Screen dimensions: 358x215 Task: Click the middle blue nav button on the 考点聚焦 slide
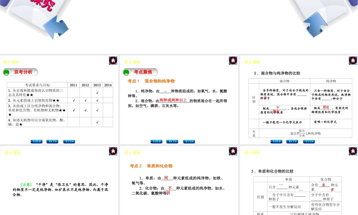coord(172,142)
